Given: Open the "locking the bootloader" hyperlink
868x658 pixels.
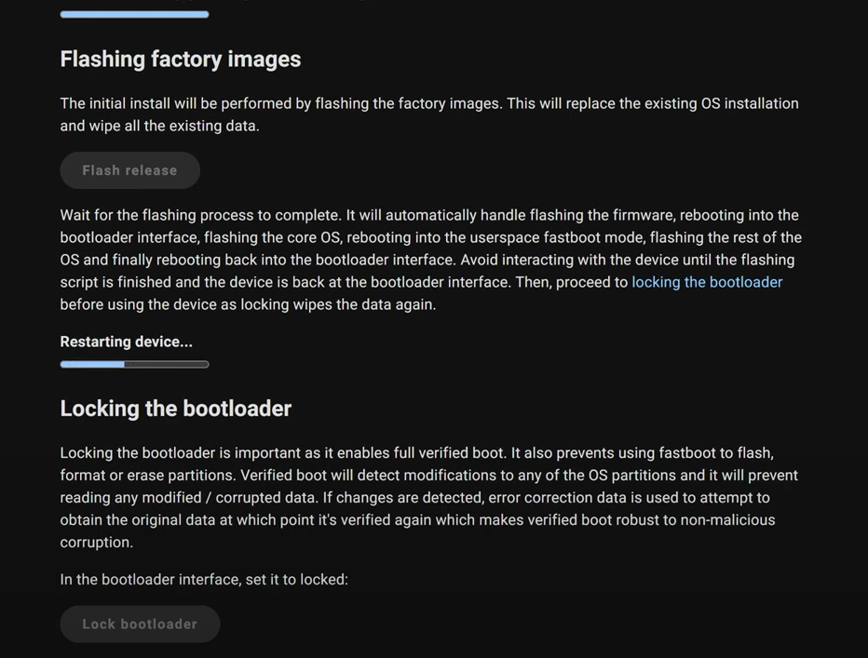Looking at the screenshot, I should pos(707,282).
